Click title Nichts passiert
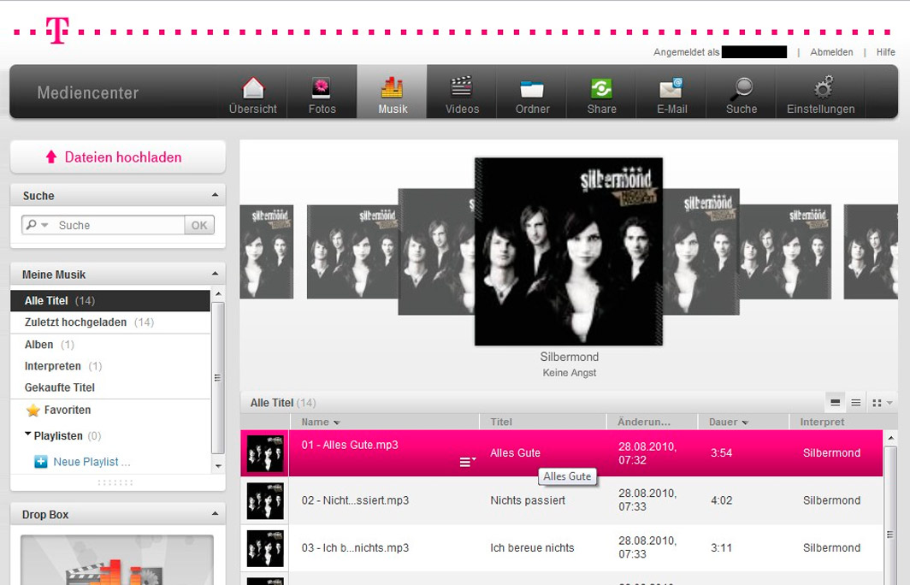Screen dimensions: 910x585 (x=528, y=500)
